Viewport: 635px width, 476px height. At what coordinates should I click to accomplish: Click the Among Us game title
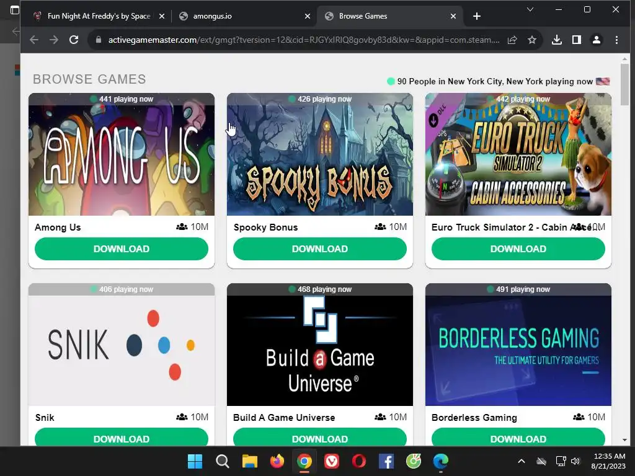pos(58,227)
